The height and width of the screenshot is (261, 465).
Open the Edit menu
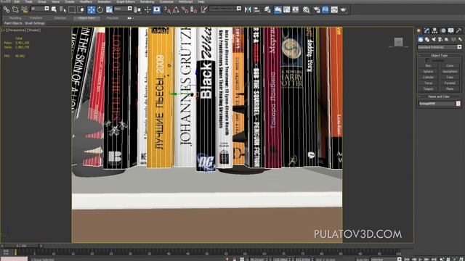coord(17,1)
